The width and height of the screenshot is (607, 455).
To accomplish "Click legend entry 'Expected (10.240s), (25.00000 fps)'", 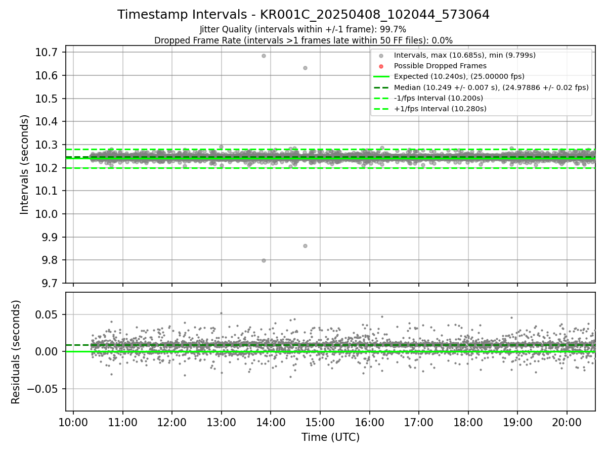I will coord(459,76).
